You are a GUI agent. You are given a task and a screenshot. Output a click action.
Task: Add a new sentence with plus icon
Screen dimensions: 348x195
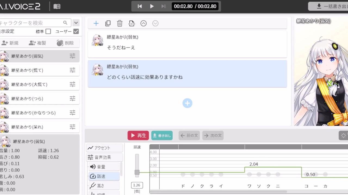pyautogui.click(x=96, y=24)
